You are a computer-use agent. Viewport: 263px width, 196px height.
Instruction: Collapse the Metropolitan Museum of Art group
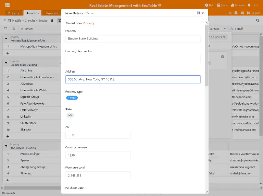click(6, 39)
